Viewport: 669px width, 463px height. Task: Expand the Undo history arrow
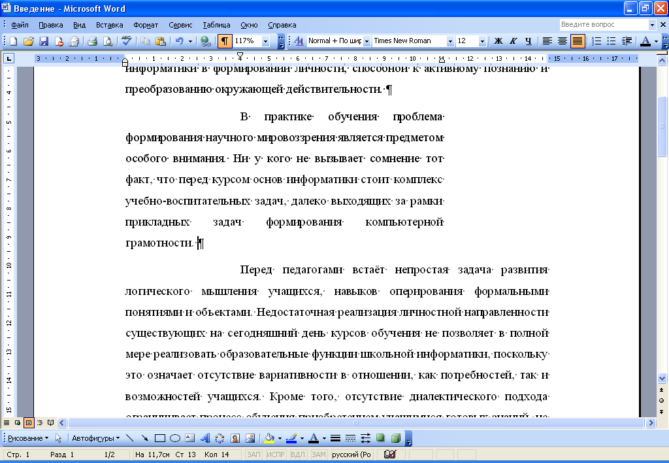(190, 41)
